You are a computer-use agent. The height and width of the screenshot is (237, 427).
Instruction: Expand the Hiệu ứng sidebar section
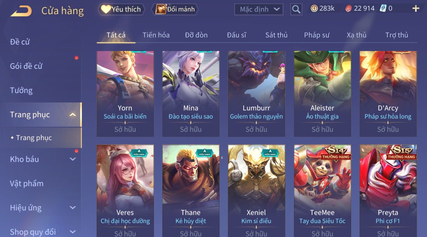(x=73, y=208)
